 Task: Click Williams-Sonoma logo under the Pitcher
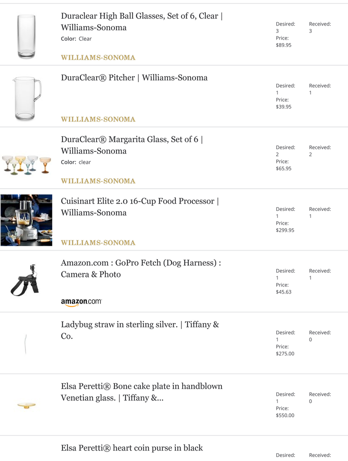pos(98,119)
